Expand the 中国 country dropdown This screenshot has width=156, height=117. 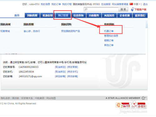point(137,4)
